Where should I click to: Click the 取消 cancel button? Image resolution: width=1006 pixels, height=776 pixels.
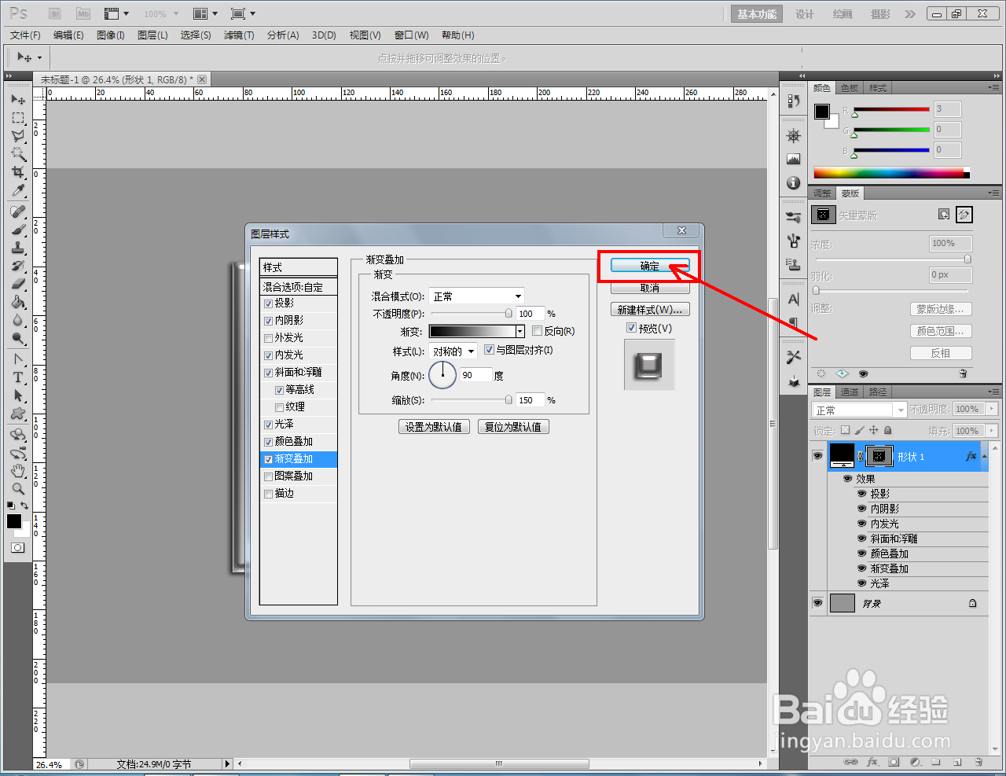(650, 288)
